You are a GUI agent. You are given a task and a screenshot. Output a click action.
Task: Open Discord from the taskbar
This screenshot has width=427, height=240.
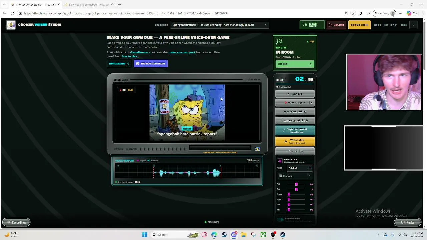pyautogui.click(x=234, y=235)
